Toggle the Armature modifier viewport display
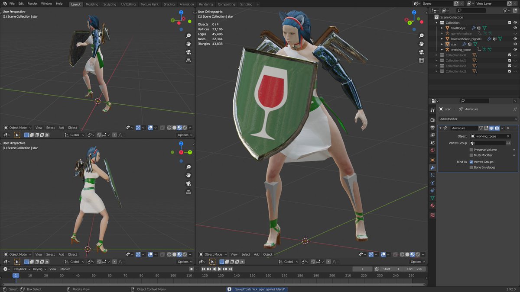The width and height of the screenshot is (520, 292). pyautogui.click(x=491, y=128)
